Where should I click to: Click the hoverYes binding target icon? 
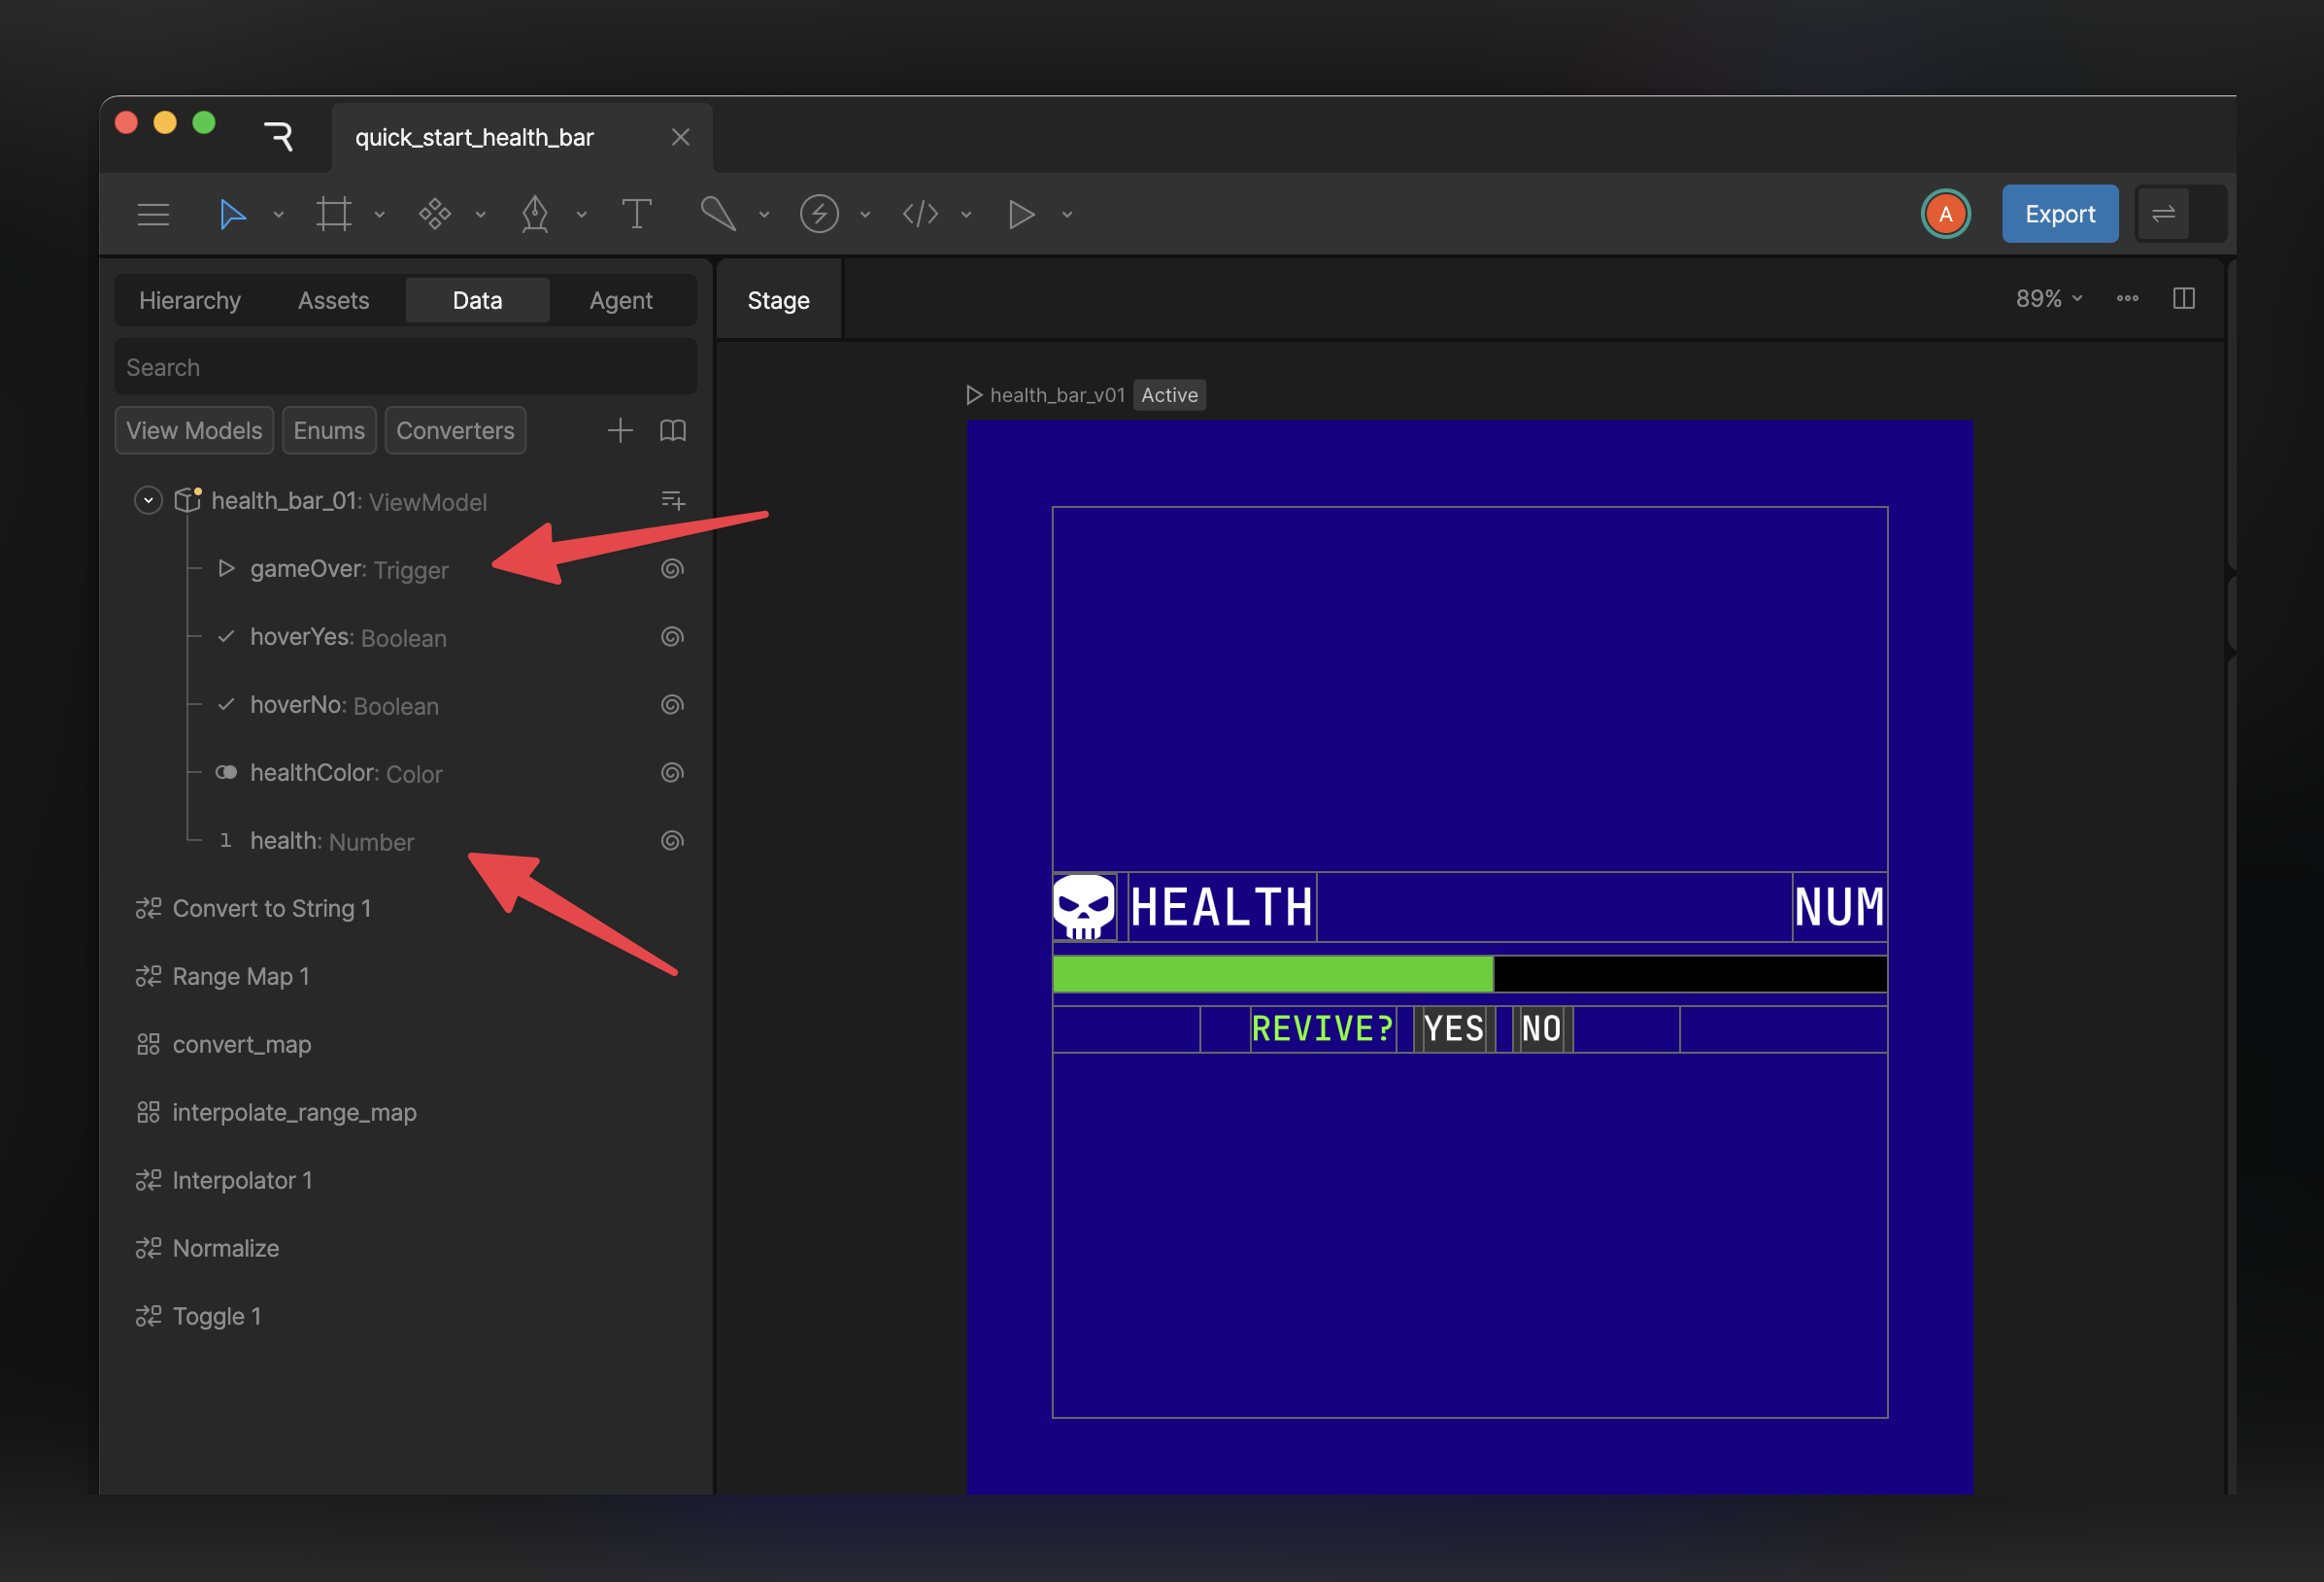pyautogui.click(x=672, y=637)
